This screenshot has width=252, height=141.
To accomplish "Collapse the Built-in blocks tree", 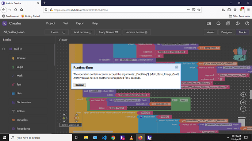I will (4, 49).
